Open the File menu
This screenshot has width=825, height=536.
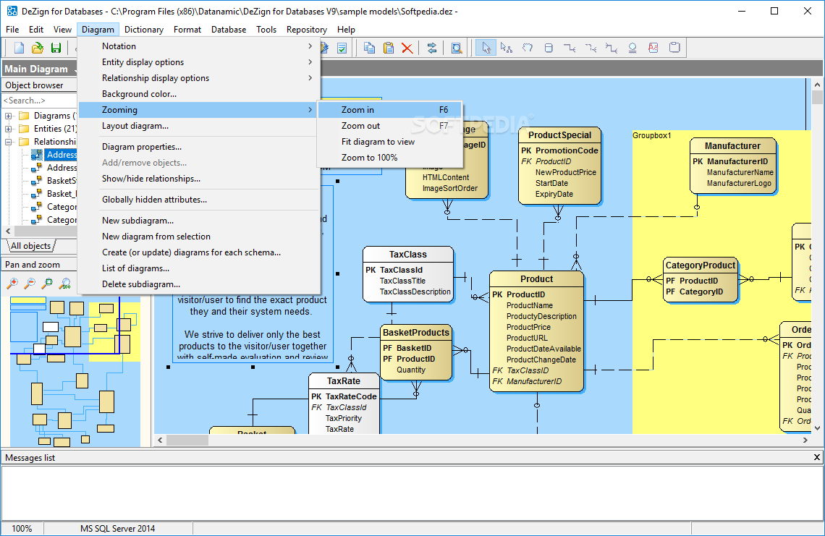pos(12,30)
